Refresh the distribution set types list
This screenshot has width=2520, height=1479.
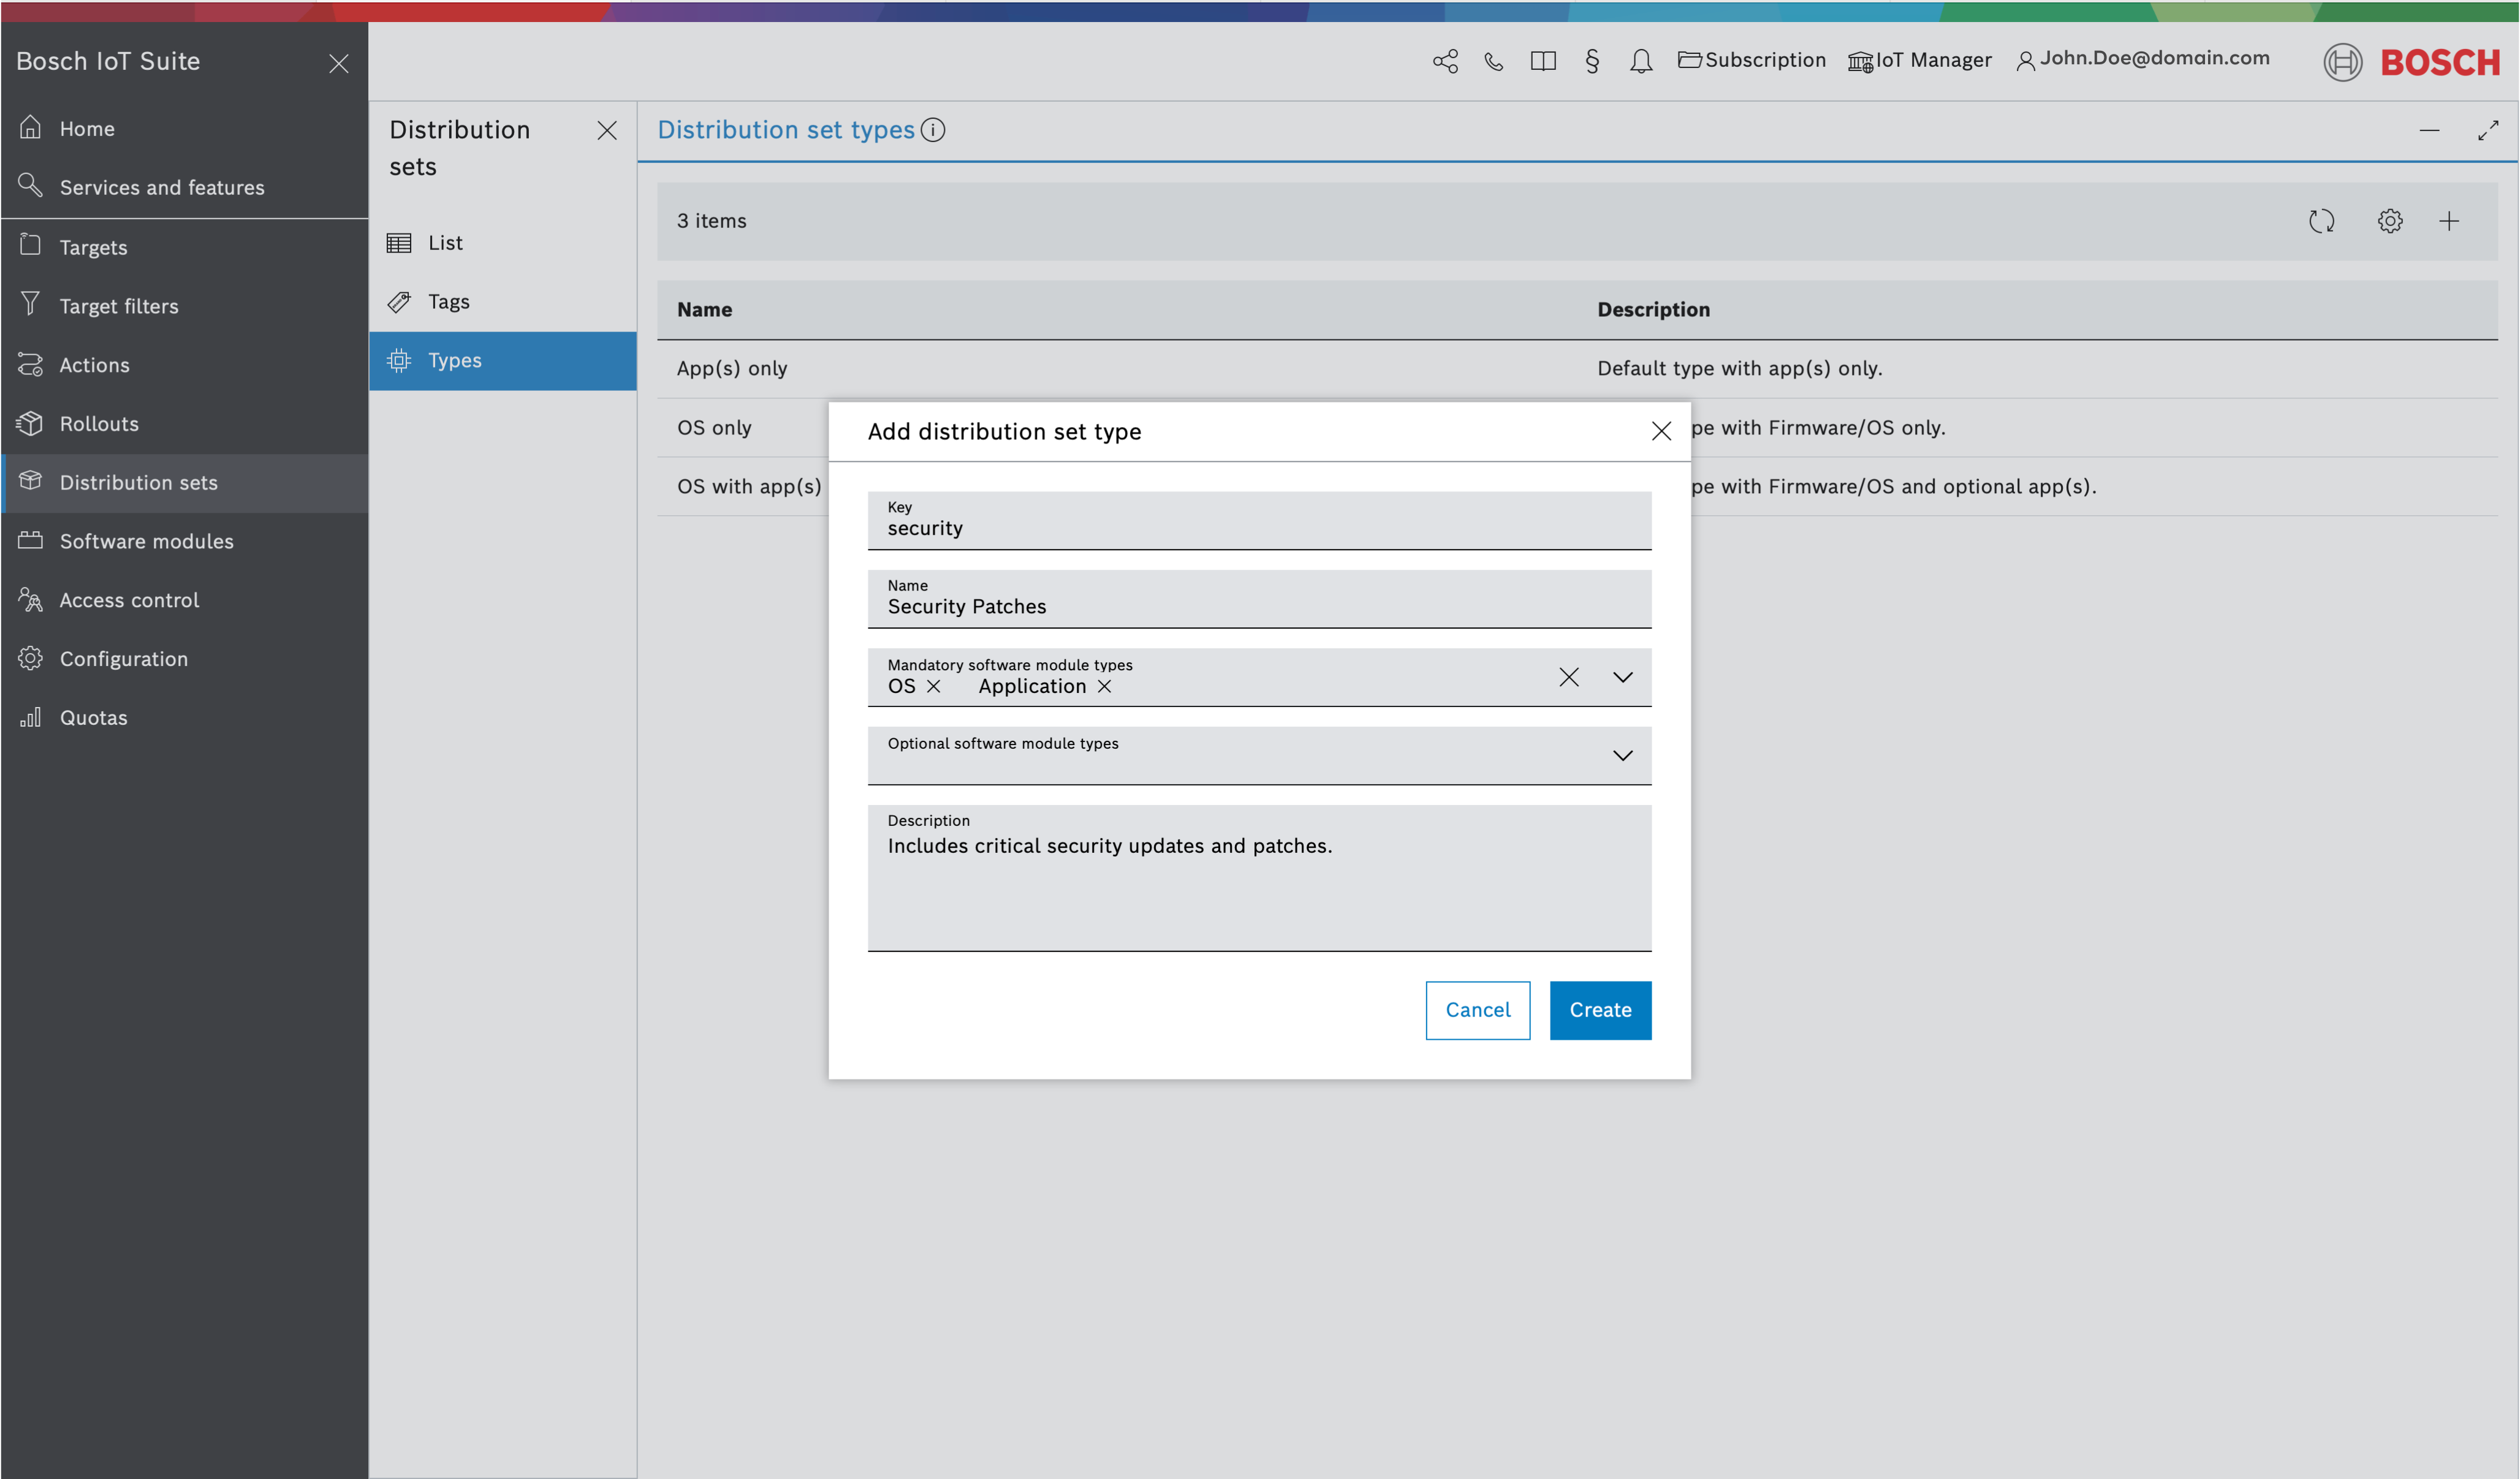coord(2321,221)
